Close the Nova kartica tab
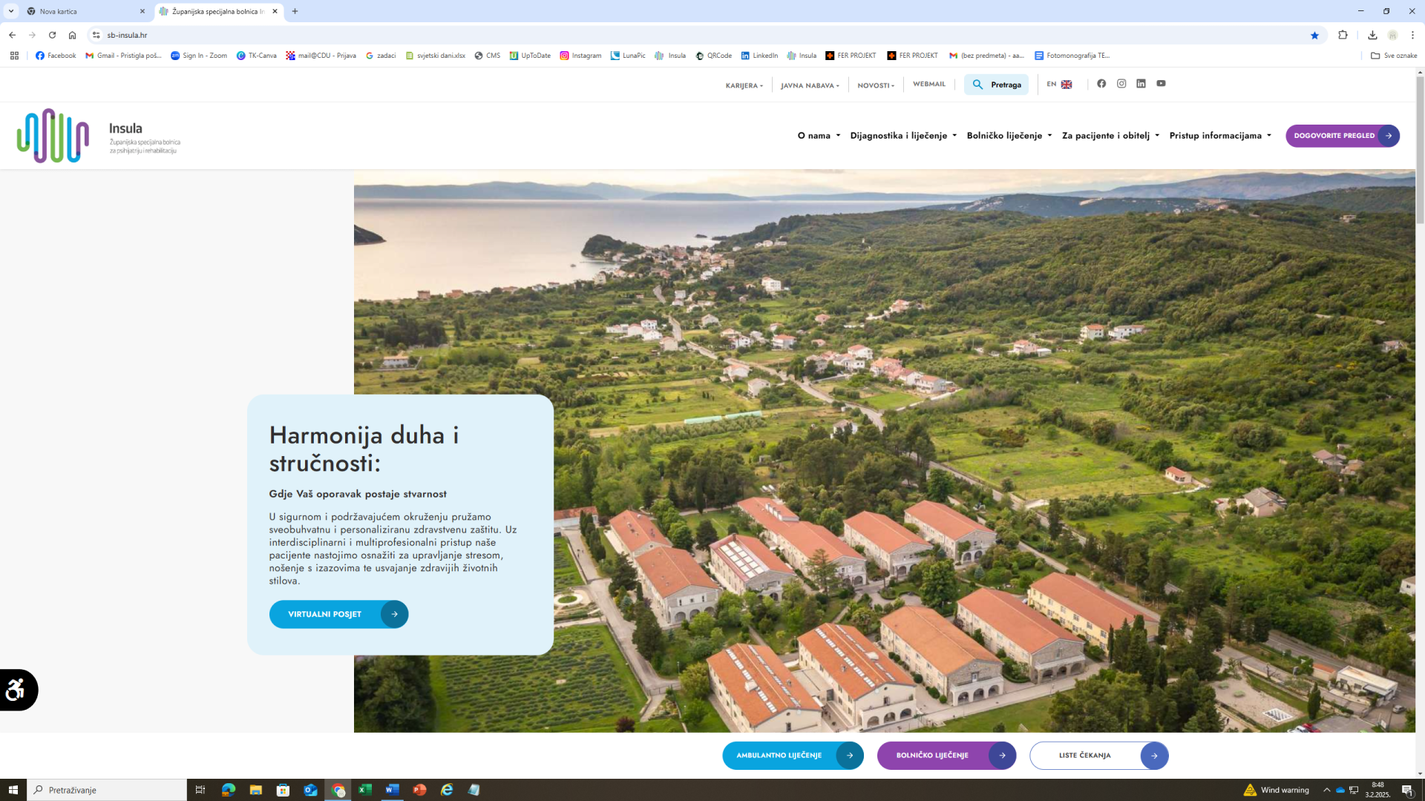The width and height of the screenshot is (1425, 801). (142, 11)
